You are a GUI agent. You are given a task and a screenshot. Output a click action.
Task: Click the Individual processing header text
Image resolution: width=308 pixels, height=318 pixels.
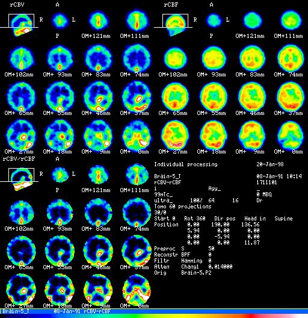(186, 164)
